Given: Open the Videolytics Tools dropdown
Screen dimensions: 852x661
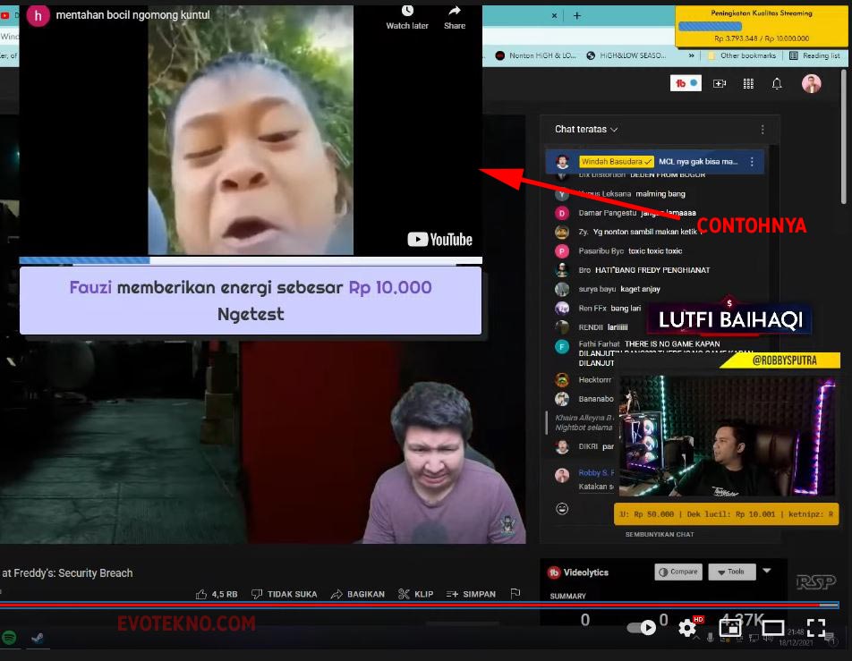Looking at the screenshot, I should click(x=730, y=572).
